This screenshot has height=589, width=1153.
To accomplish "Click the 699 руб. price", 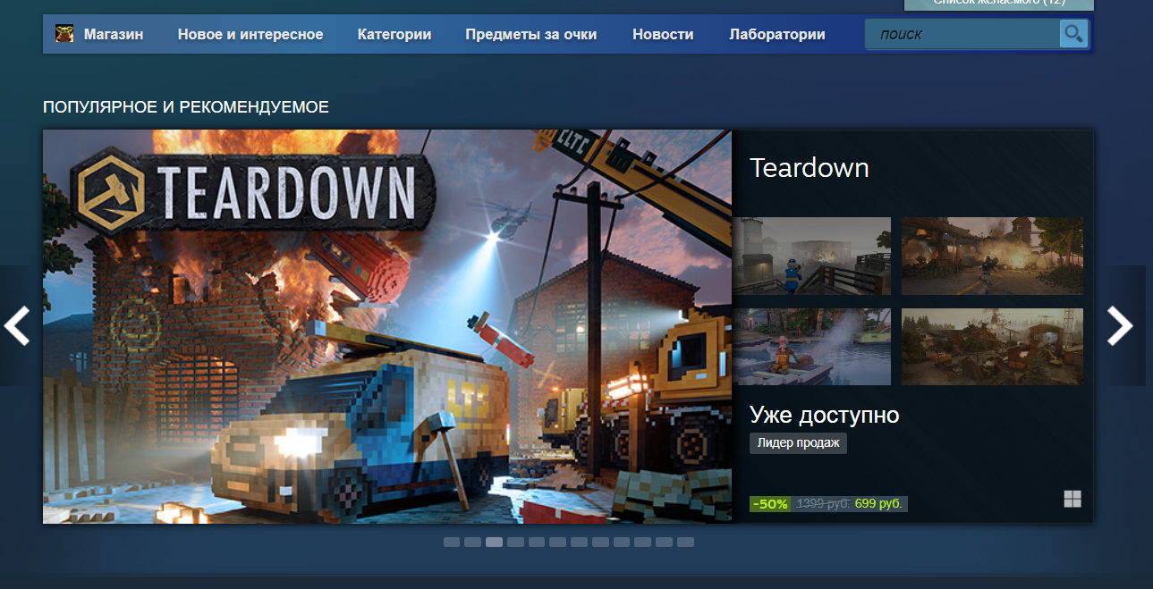I will point(878,504).
